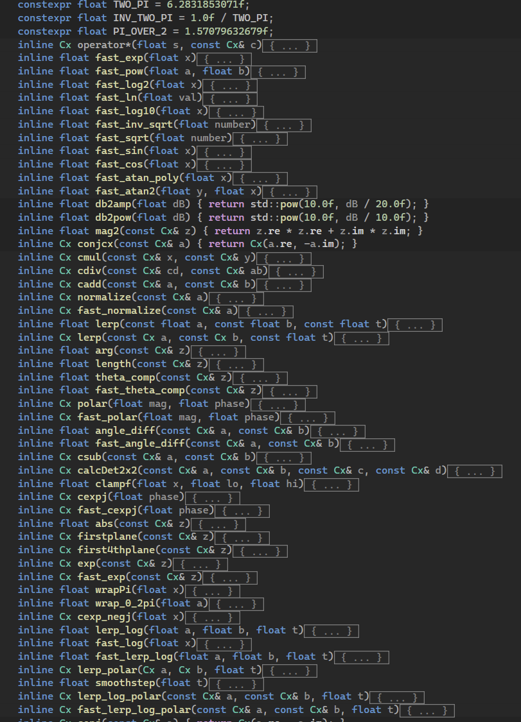This screenshot has width=521, height=722.
Task: Expand collapsed body of cexpj function
Action: tap(212, 498)
